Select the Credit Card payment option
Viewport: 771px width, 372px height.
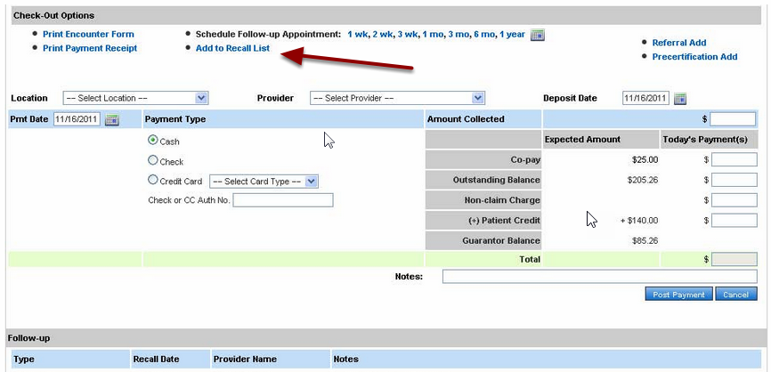[x=153, y=181]
